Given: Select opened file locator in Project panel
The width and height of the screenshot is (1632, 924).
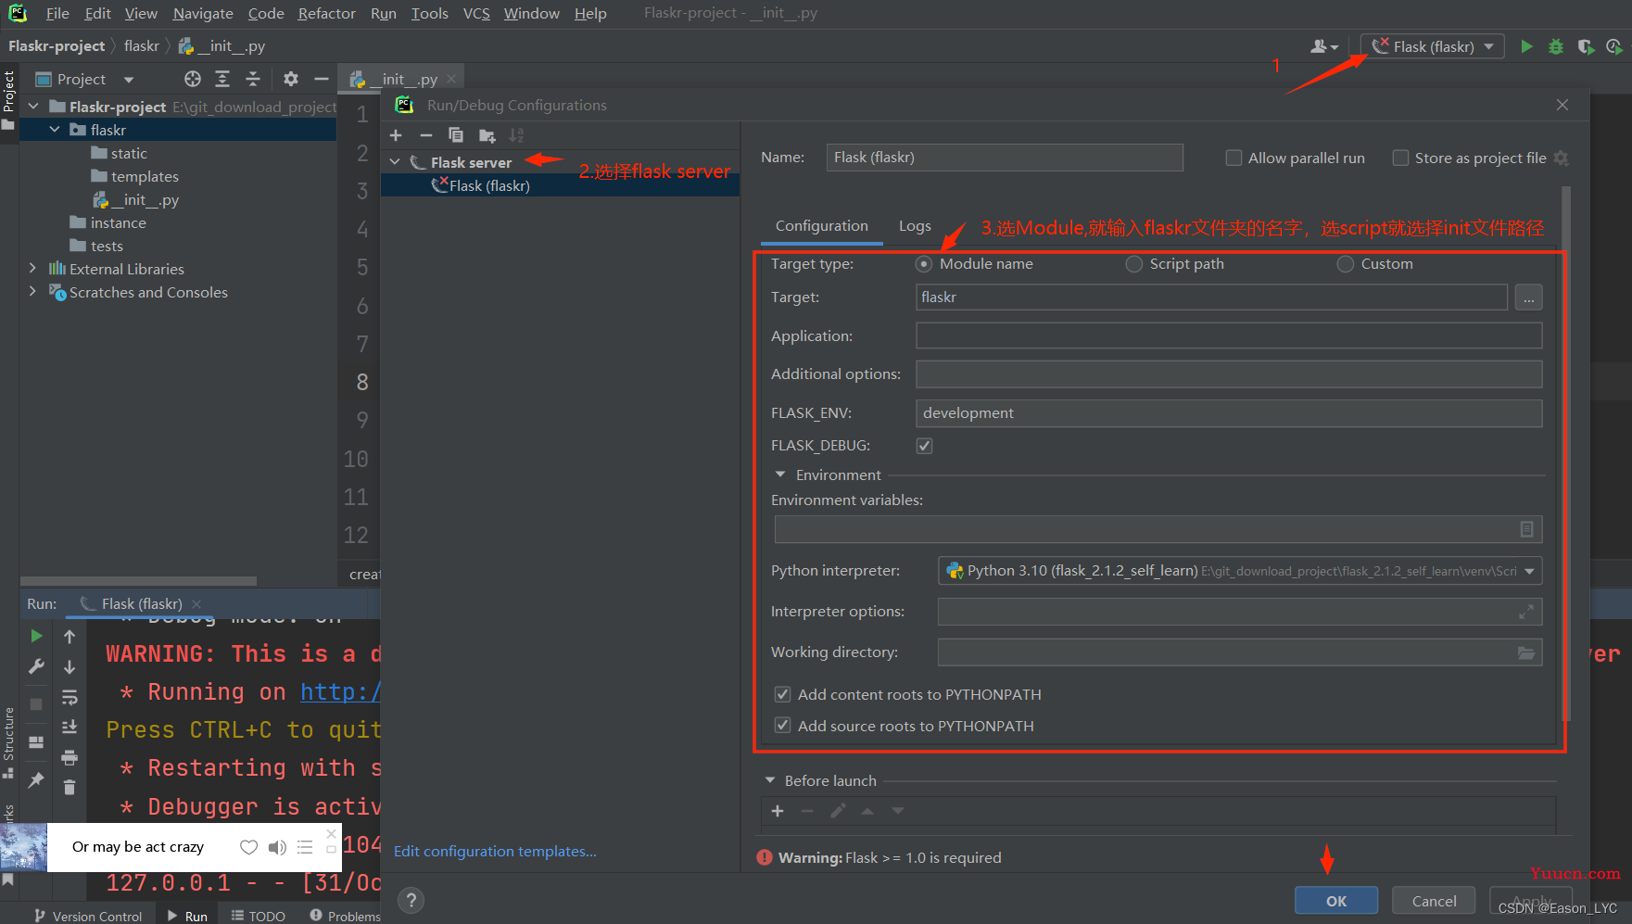Looking at the screenshot, I should click(x=192, y=79).
